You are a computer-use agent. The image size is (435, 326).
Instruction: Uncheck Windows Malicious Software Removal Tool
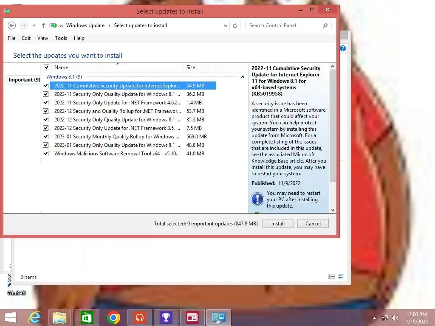point(46,154)
